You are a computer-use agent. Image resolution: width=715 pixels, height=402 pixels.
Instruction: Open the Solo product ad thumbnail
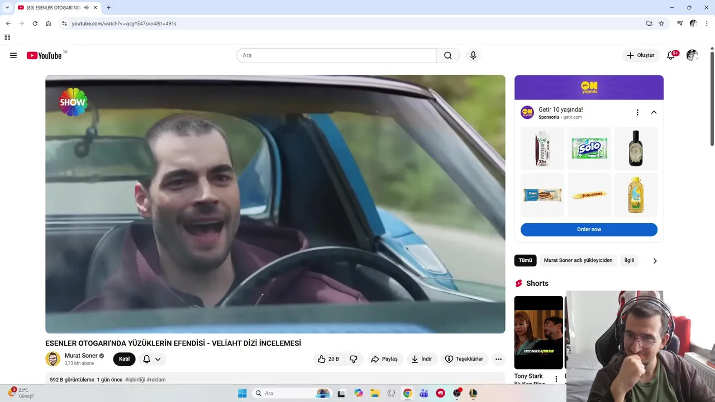pos(589,149)
